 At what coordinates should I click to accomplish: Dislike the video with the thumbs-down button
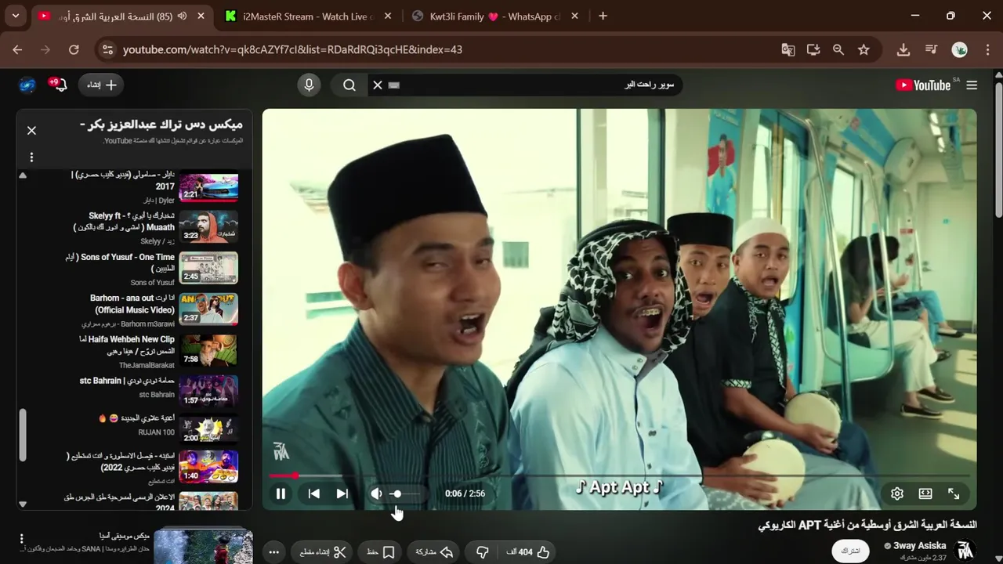tap(482, 552)
